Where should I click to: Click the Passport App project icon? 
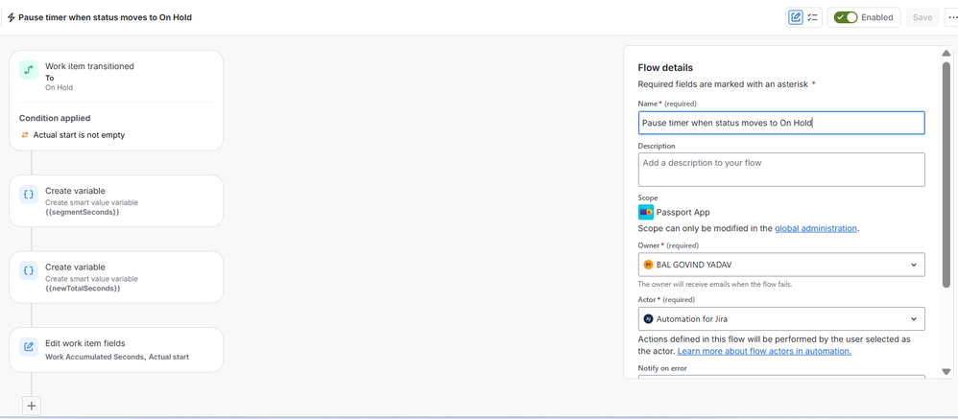[x=646, y=212]
